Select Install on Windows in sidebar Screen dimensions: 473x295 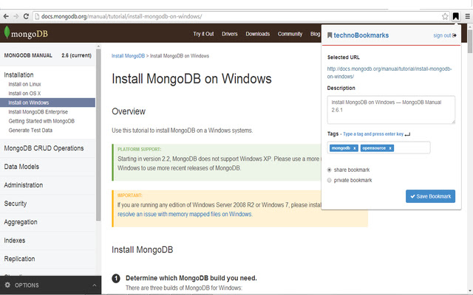pos(47,103)
